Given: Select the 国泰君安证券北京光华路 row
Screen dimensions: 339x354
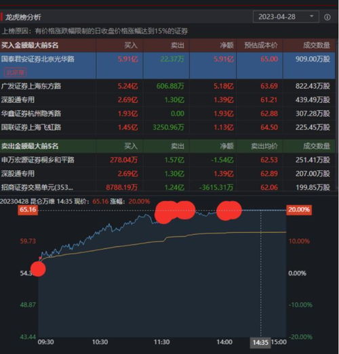Looking at the screenshot, I should click(167, 66).
